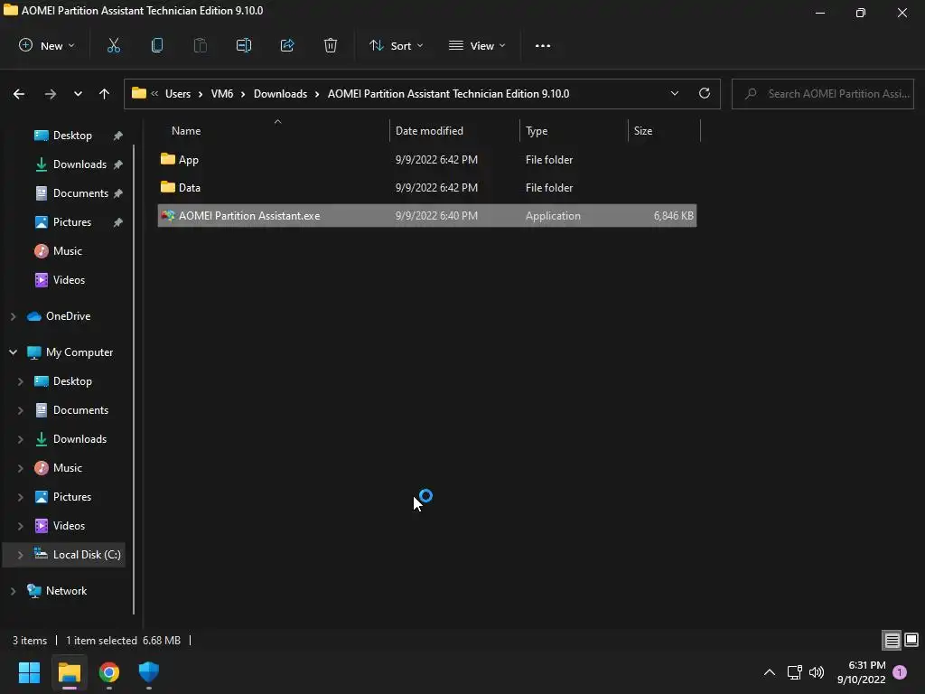Open the New item dropdown
The width and height of the screenshot is (925, 694).
click(47, 45)
